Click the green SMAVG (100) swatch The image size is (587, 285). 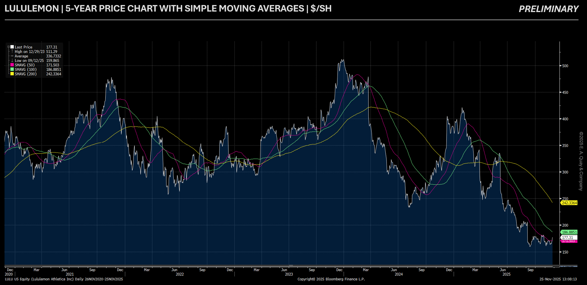(12, 69)
